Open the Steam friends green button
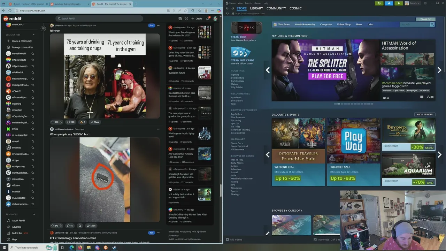Viewport: 446px width, 251px height. (379, 3)
